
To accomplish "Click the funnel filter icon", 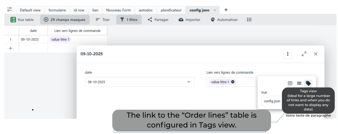I will coord(122,20).
